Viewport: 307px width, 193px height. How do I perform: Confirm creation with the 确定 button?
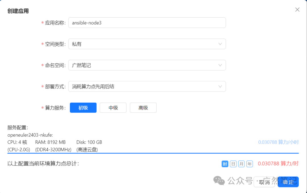[x=288, y=182]
